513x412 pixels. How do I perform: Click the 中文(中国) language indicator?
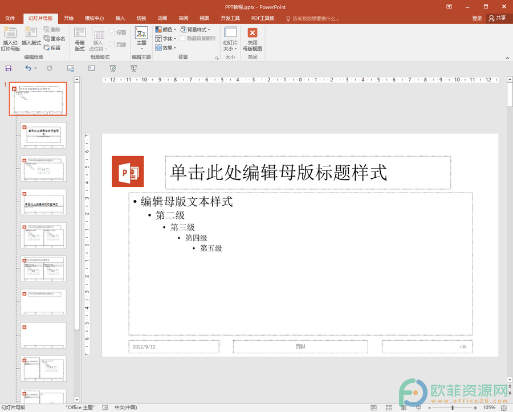click(126, 407)
